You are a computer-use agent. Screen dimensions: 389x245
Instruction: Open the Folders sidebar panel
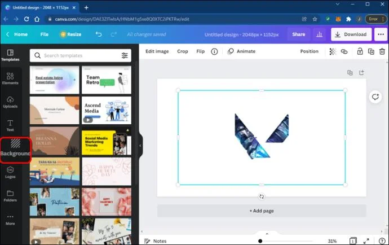point(10,196)
